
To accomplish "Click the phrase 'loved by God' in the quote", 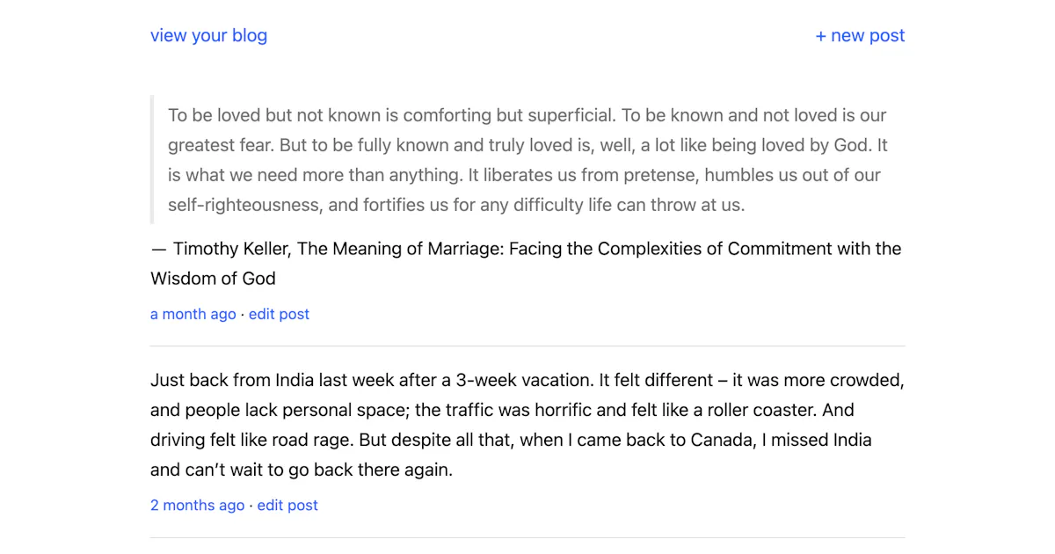I will (815, 145).
